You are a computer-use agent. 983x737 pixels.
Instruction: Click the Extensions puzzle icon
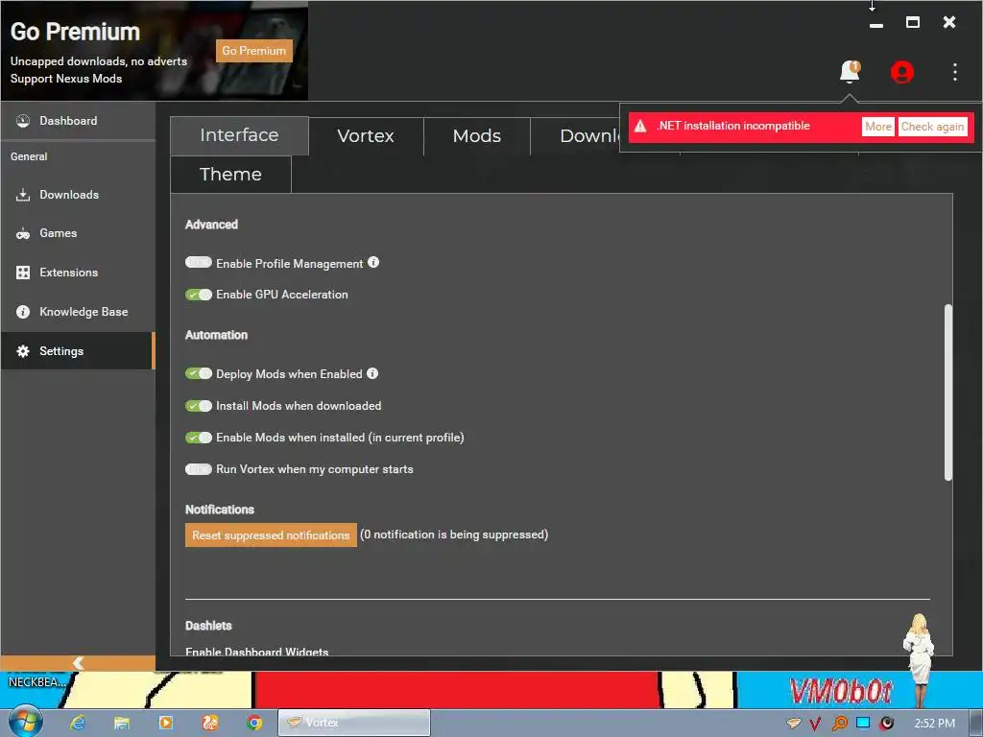[23, 273]
